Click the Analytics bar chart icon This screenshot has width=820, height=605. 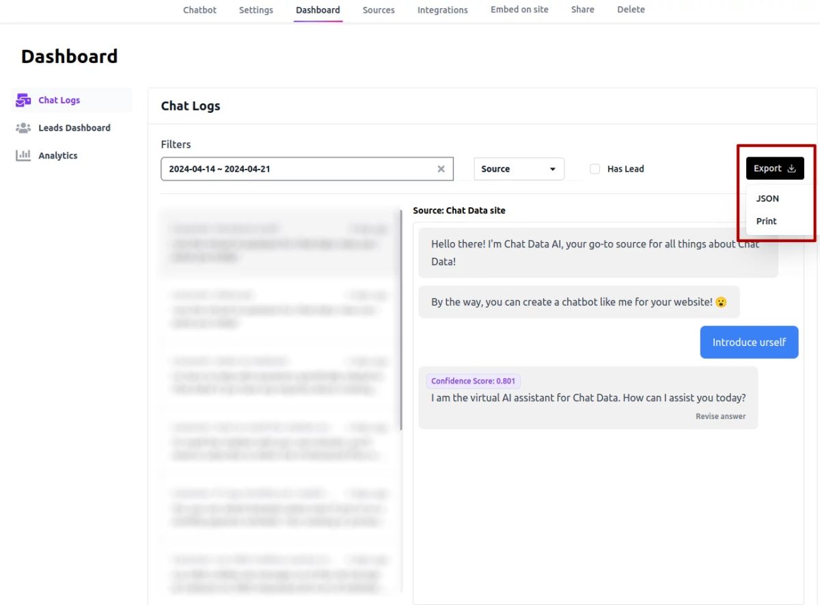point(23,155)
